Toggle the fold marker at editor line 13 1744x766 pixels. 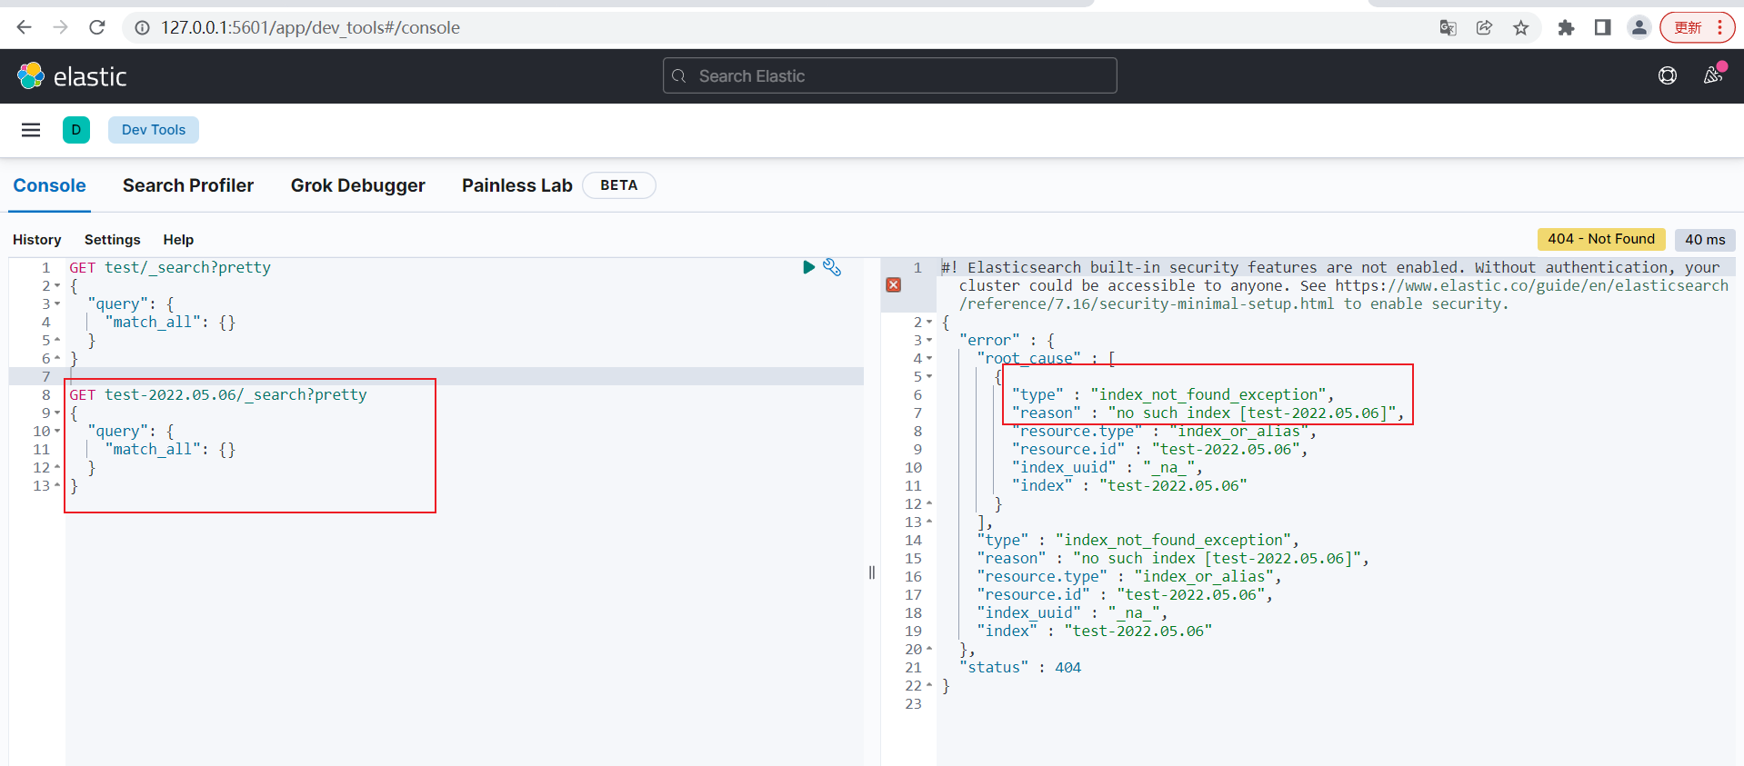coord(57,486)
